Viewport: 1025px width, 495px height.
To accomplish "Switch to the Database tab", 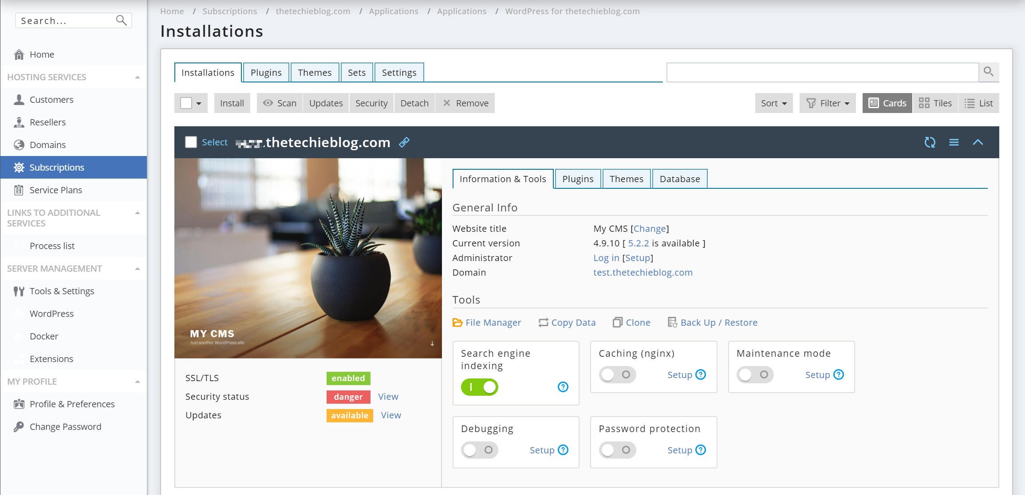I will (679, 179).
